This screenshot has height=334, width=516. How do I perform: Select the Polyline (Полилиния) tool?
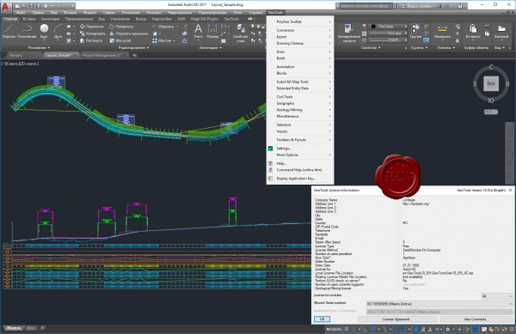click(27, 32)
